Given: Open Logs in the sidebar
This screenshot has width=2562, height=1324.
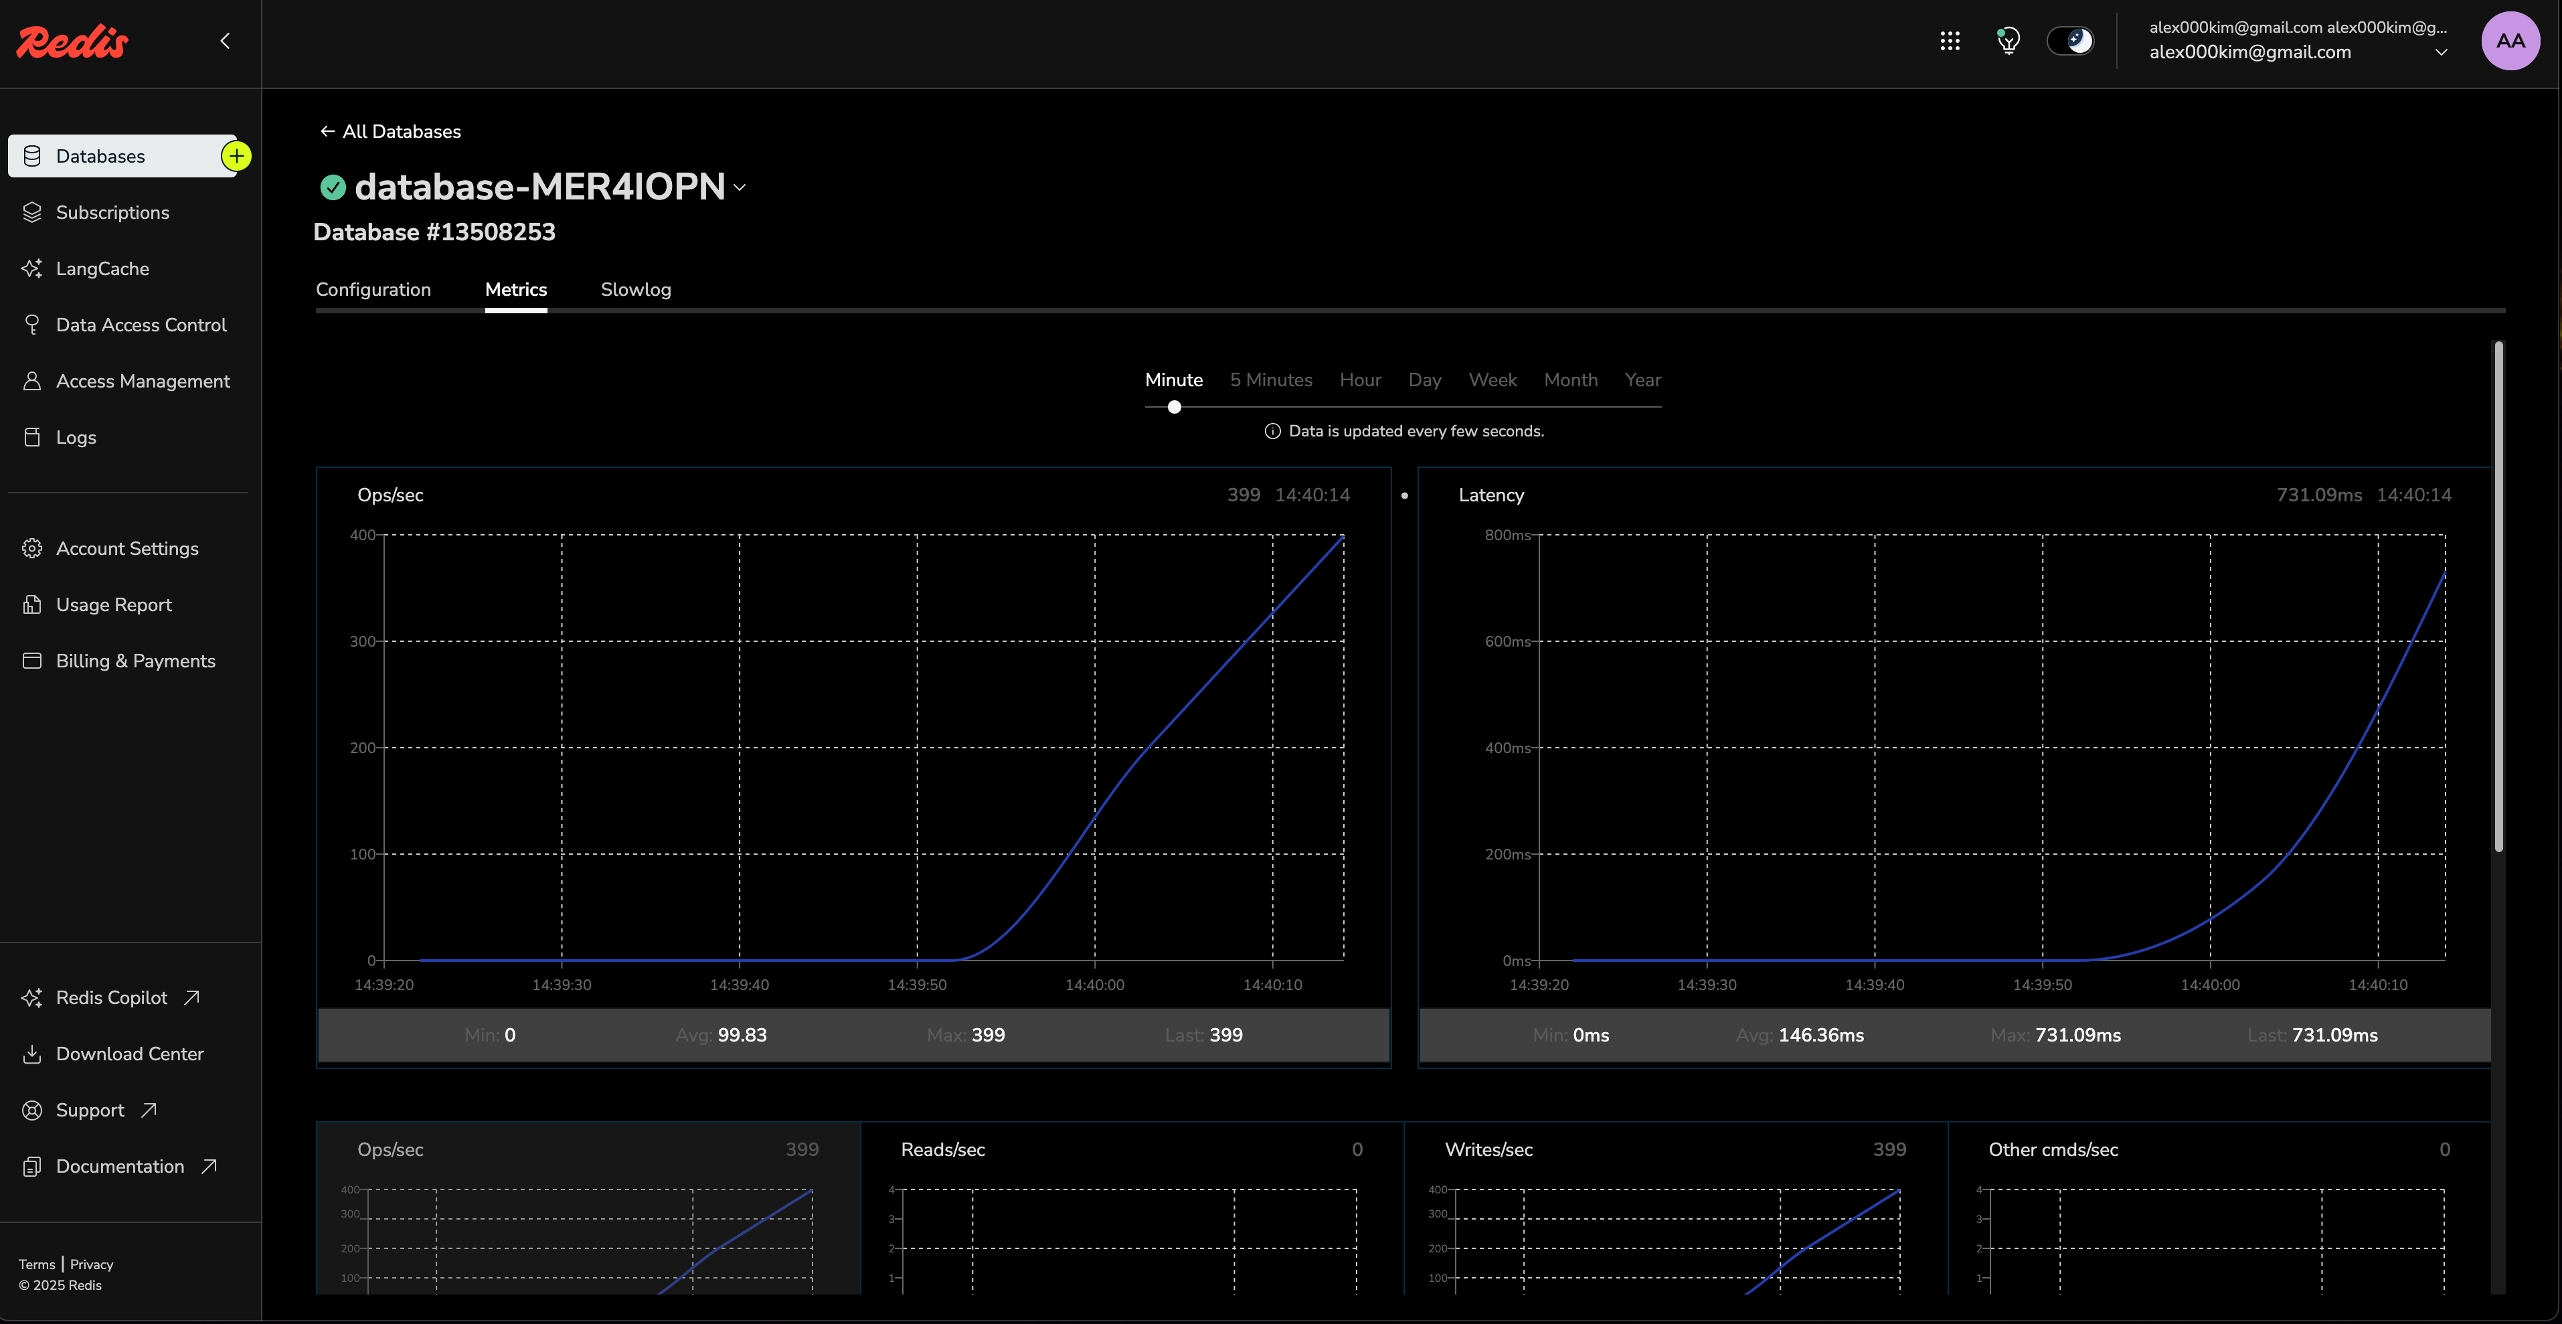Looking at the screenshot, I should [76, 436].
